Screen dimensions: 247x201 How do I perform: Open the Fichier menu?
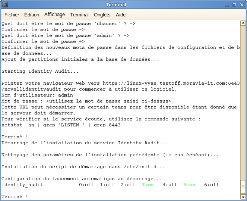pos(12,15)
